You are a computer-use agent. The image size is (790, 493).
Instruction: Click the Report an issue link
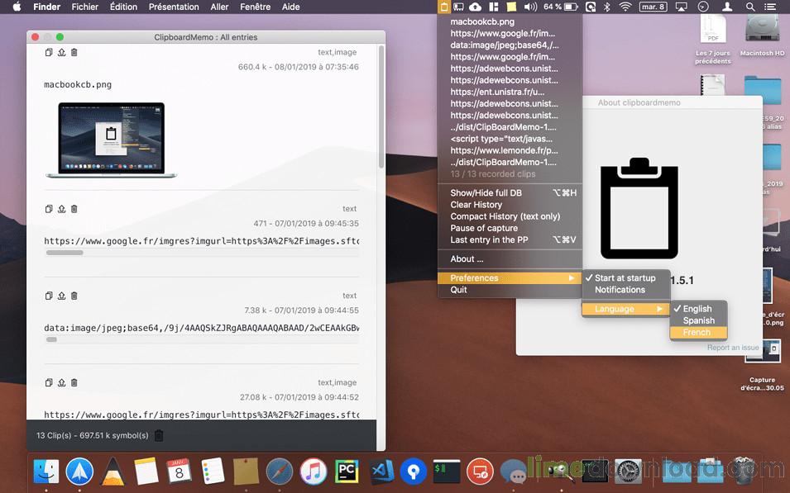[732, 348]
